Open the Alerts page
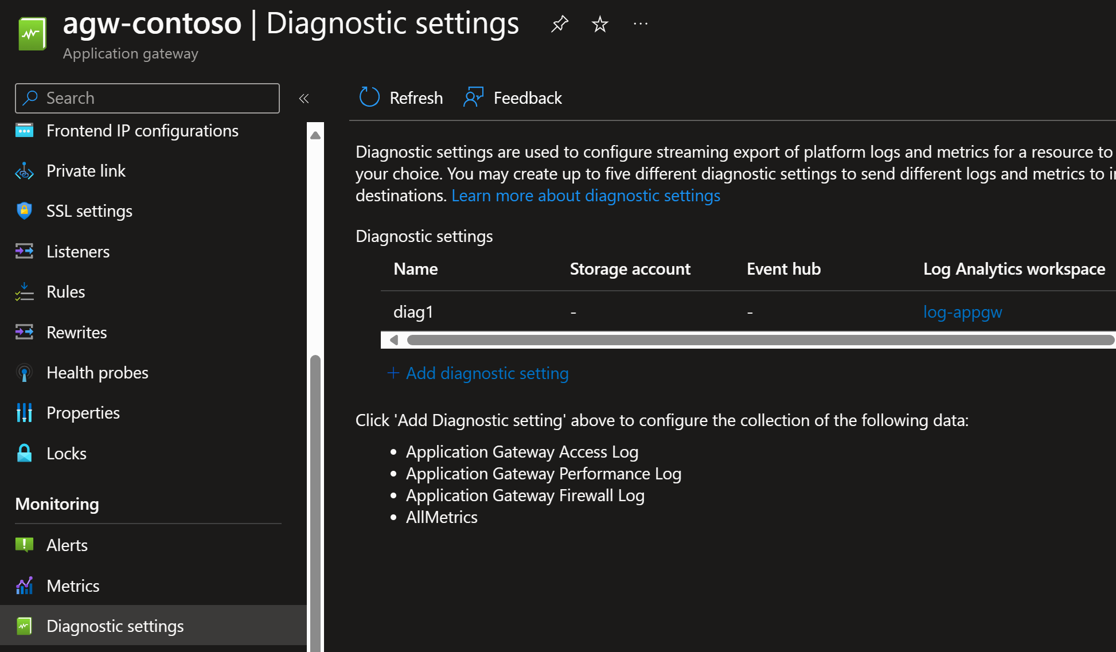This screenshot has width=1116, height=652. 67,545
